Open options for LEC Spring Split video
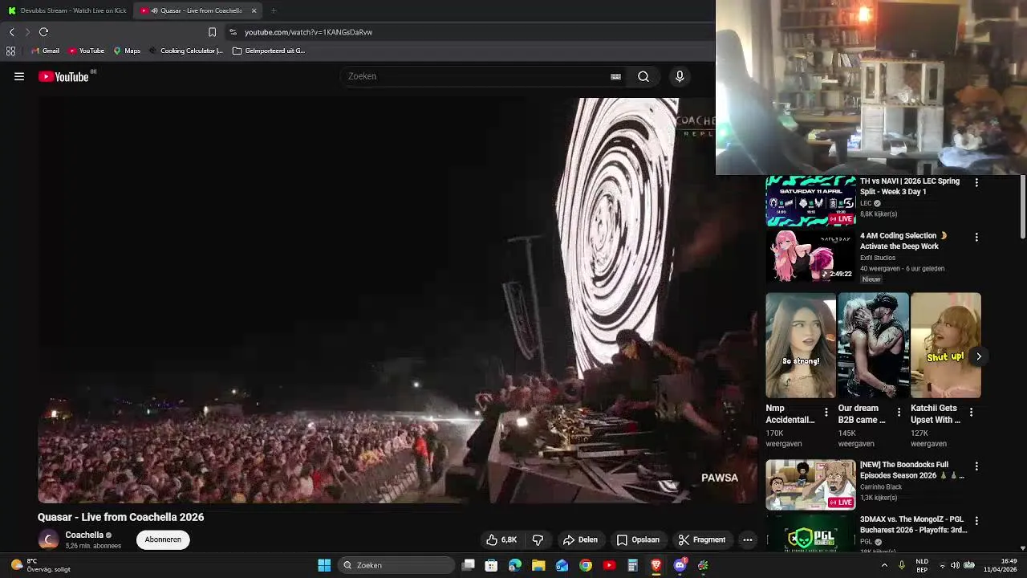The width and height of the screenshot is (1027, 578). (x=976, y=183)
